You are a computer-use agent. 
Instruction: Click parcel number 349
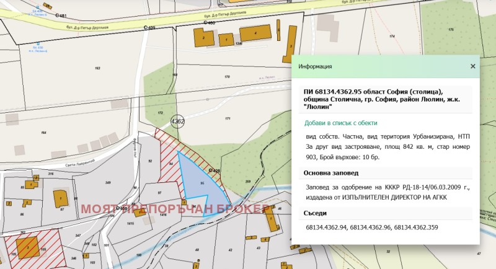point(108,182)
